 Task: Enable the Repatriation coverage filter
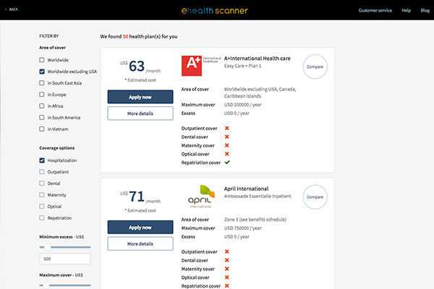42,217
